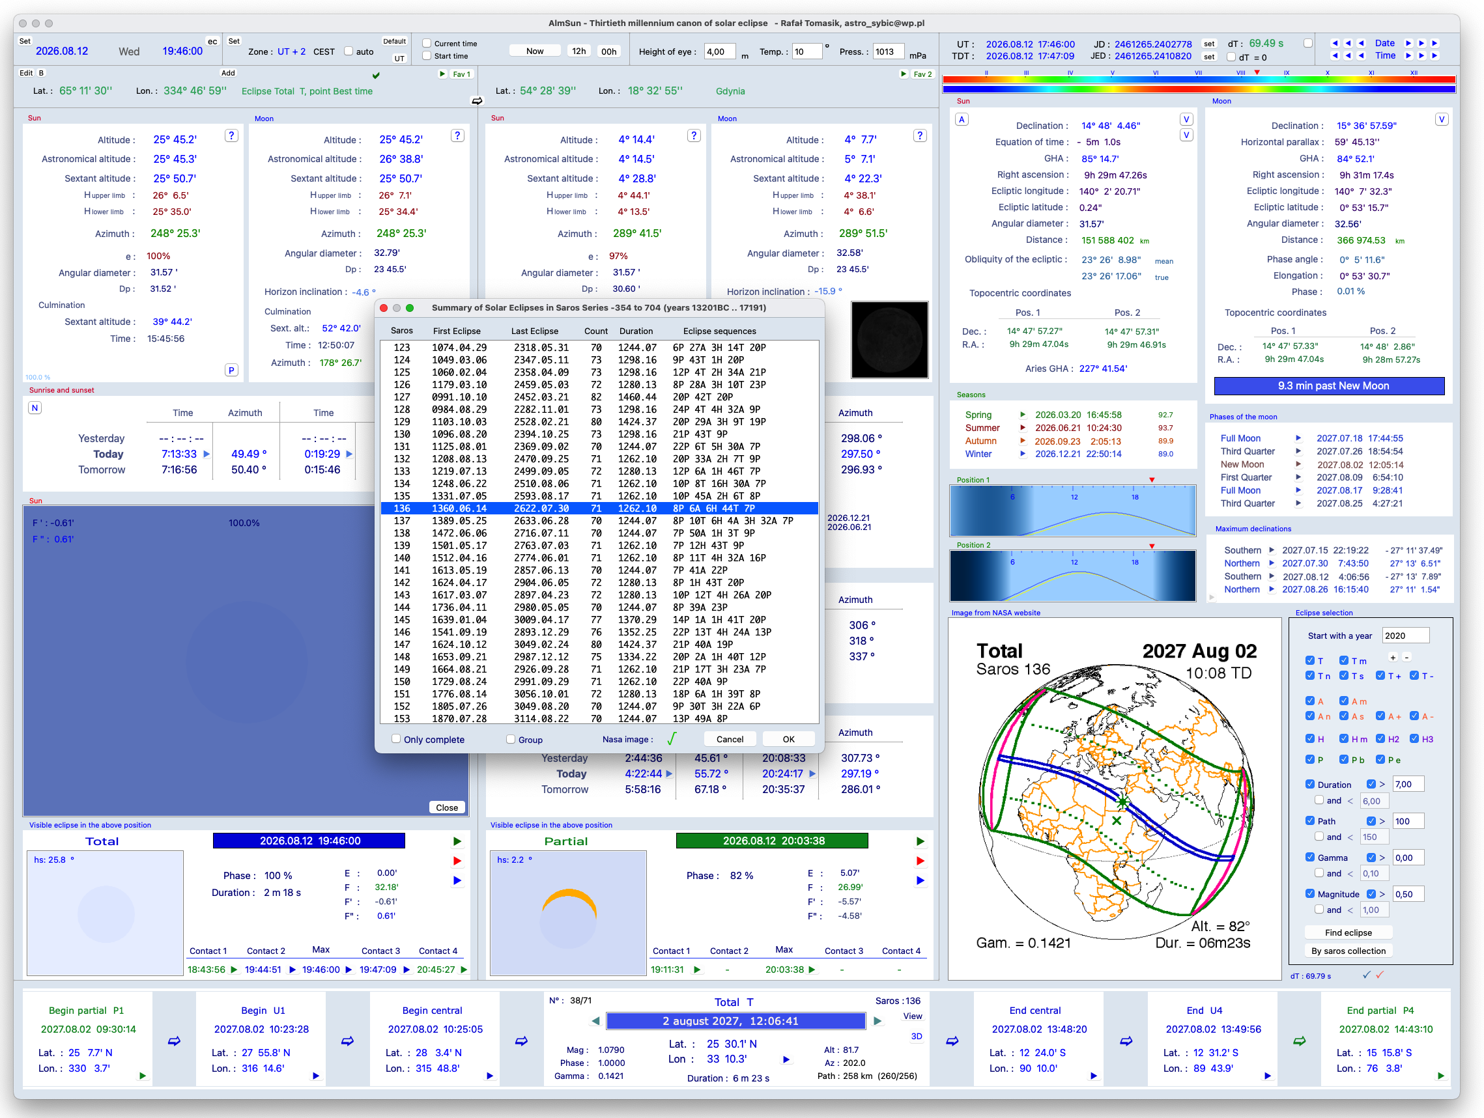Go to previous eclipse with the left arrow

(x=595, y=1021)
